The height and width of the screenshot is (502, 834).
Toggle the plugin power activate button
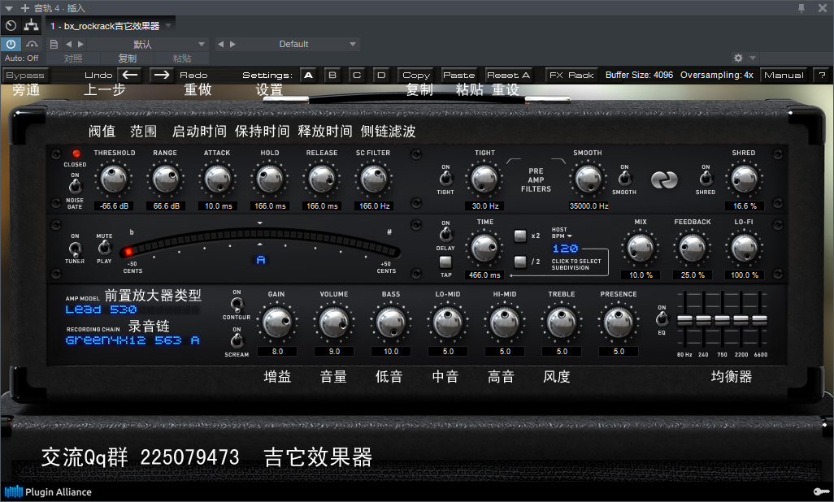pos(11,44)
